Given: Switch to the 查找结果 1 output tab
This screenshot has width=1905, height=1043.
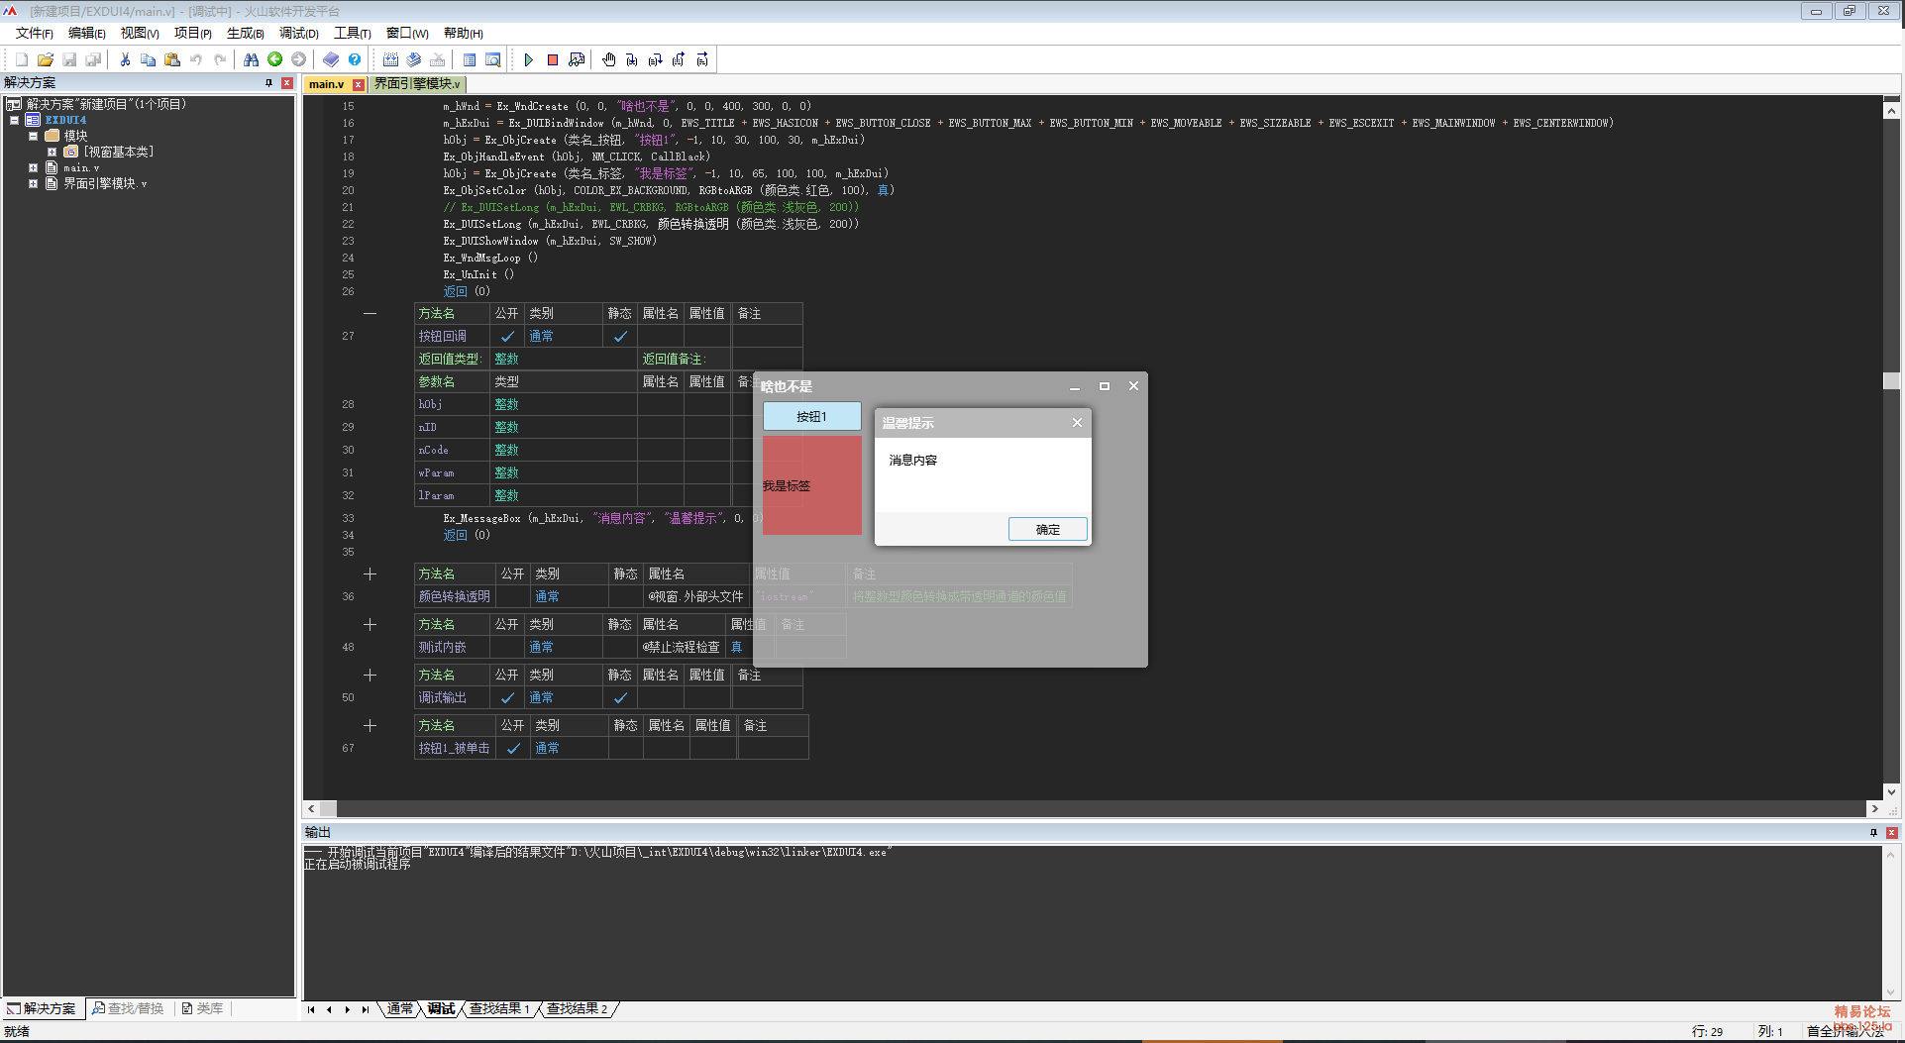Looking at the screenshot, I should tap(499, 1009).
